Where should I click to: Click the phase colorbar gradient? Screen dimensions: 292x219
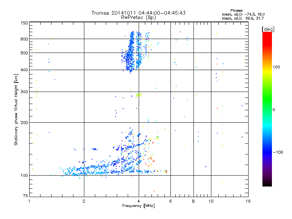(x=267, y=109)
